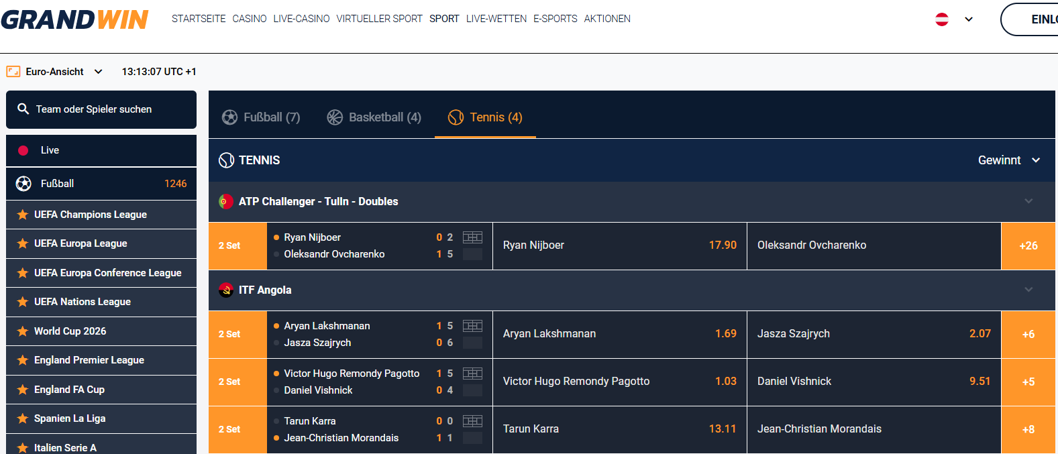Click the Euro-Ansicht view icon
The width and height of the screenshot is (1058, 454).
pyautogui.click(x=13, y=72)
